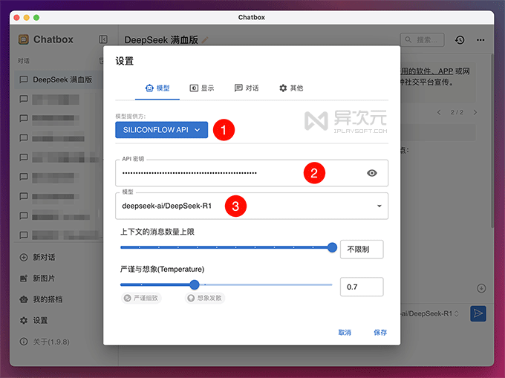Open the history clock icon
This screenshot has width=505, height=378.
click(x=460, y=40)
